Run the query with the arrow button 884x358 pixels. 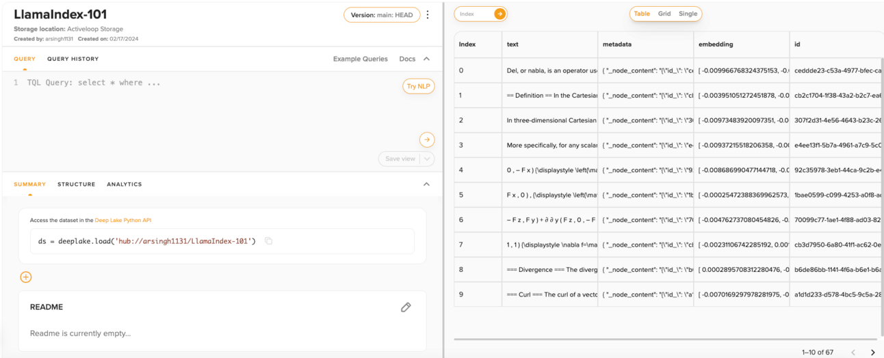[427, 140]
